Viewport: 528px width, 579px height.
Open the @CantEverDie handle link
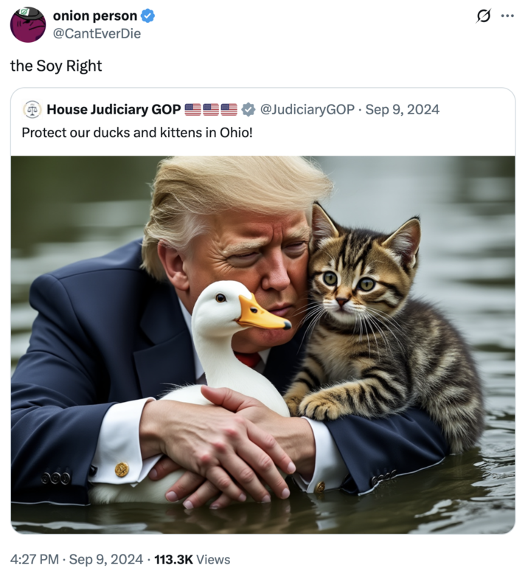97,34
